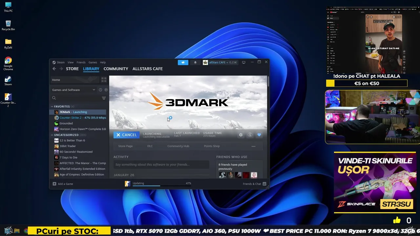Switch to the LIBRARY tab
This screenshot has height=236, width=420.
point(91,69)
